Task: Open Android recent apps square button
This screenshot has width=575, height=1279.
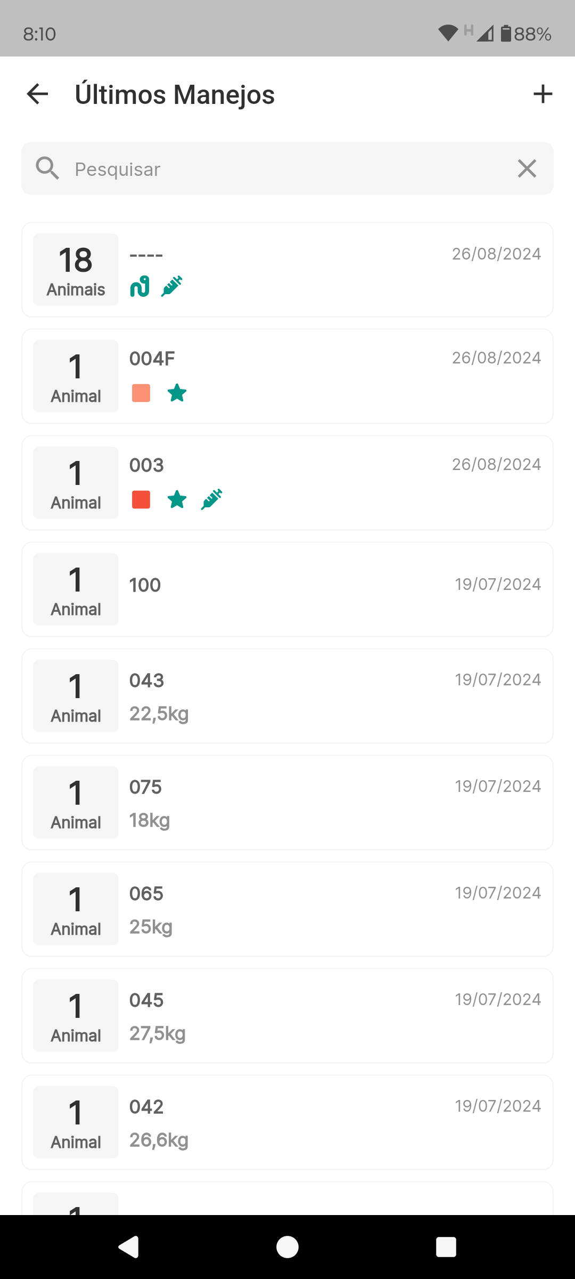Action: (x=446, y=1247)
